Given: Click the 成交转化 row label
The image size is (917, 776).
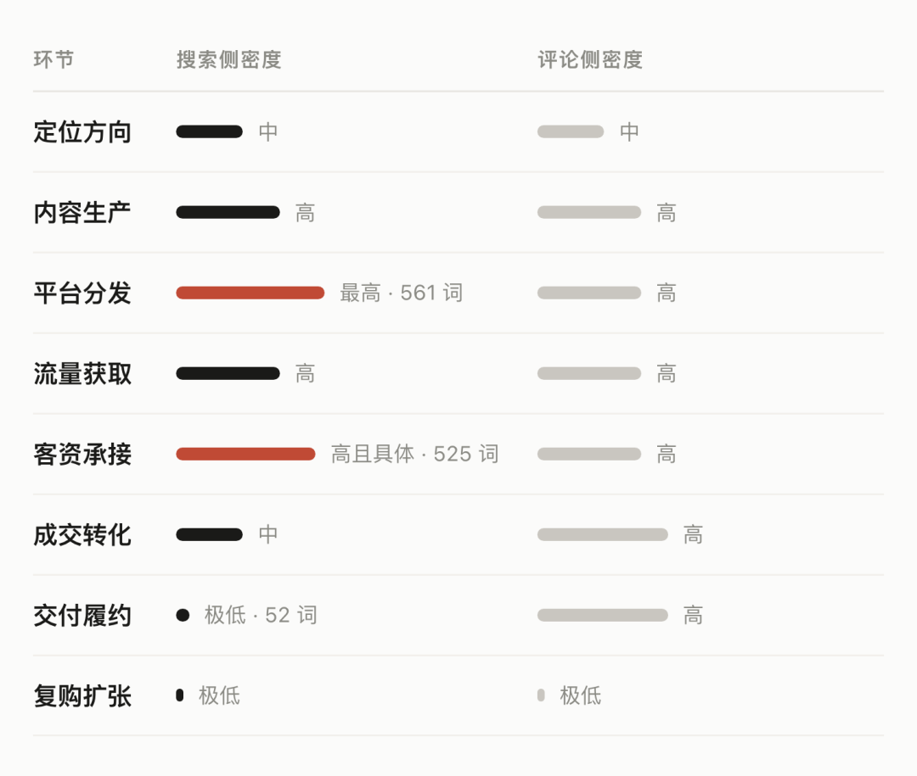Looking at the screenshot, I should point(82,534).
